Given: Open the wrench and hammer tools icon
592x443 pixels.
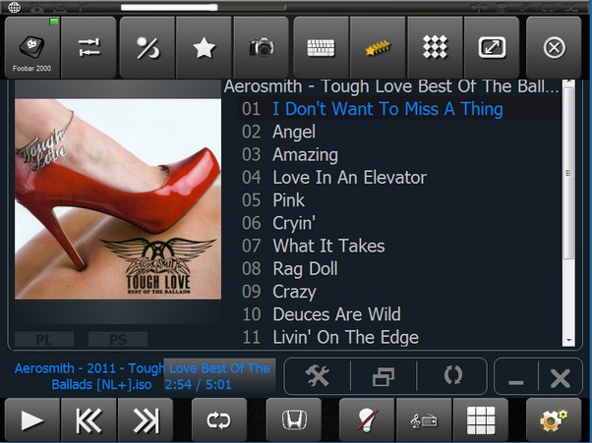Looking at the screenshot, I should pyautogui.click(x=317, y=376).
